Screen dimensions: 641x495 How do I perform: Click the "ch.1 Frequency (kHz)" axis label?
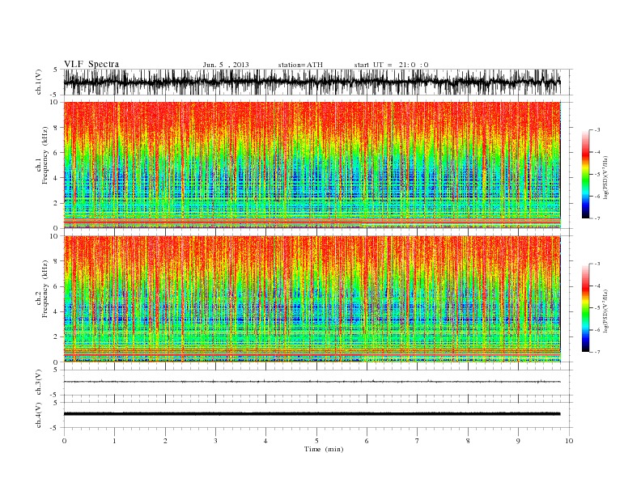coord(42,155)
